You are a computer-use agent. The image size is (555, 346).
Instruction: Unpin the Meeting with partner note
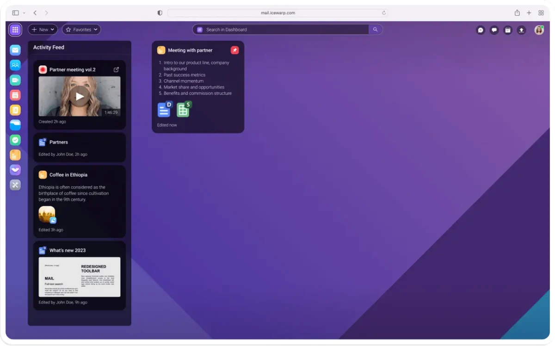point(234,50)
